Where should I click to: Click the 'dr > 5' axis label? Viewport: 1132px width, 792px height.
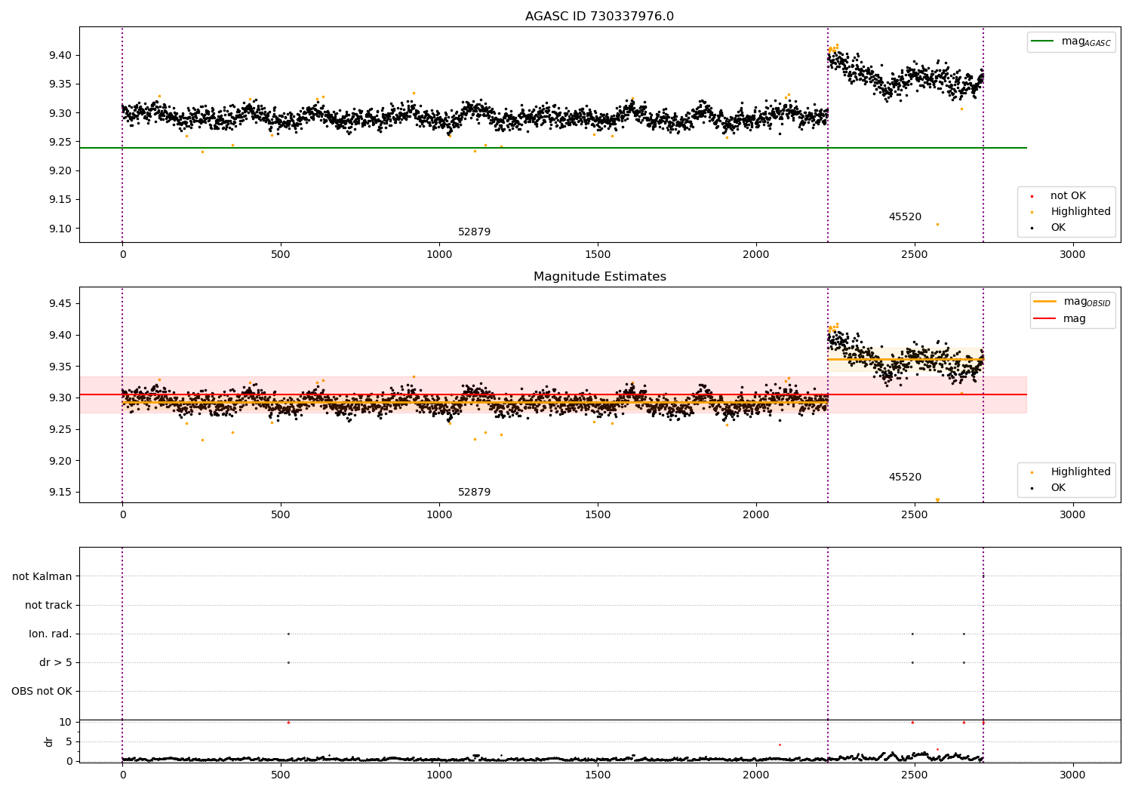coord(56,663)
